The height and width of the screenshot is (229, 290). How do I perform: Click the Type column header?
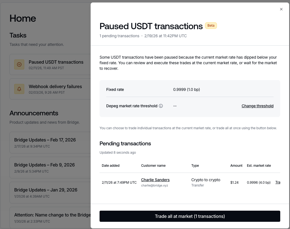pyautogui.click(x=195, y=166)
